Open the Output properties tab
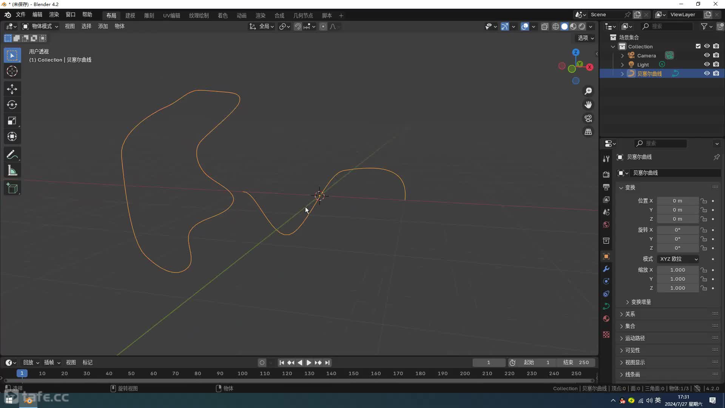Image resolution: width=725 pixels, height=408 pixels. tap(606, 187)
